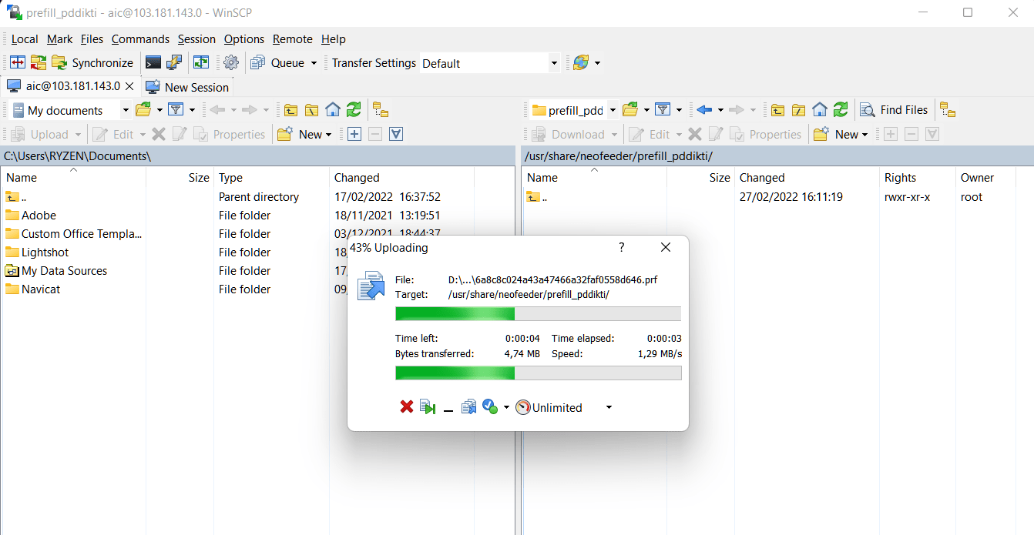Viewport: 1034px width, 535px height.
Task: Click the Synchronize button
Action: (x=92, y=63)
